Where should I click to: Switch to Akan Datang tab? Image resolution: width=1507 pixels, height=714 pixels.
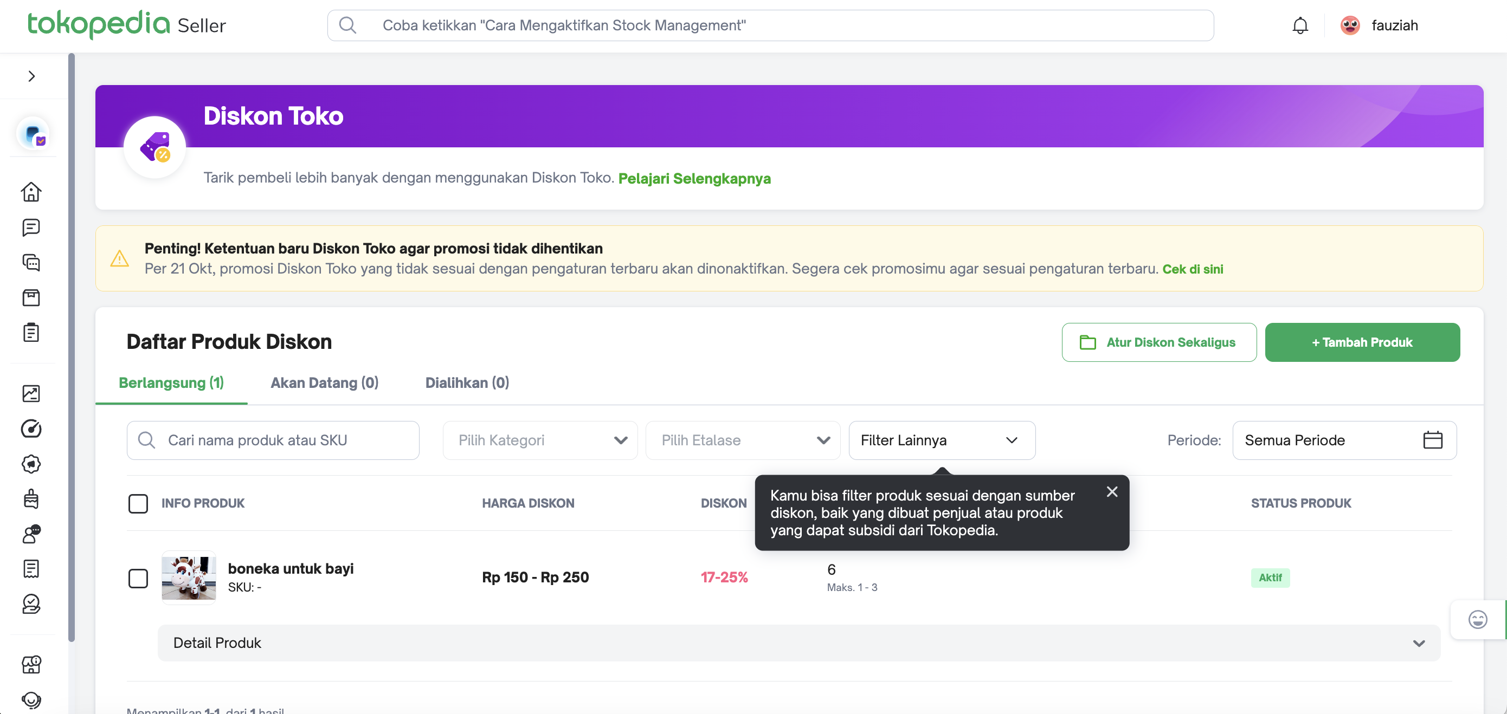tap(324, 383)
